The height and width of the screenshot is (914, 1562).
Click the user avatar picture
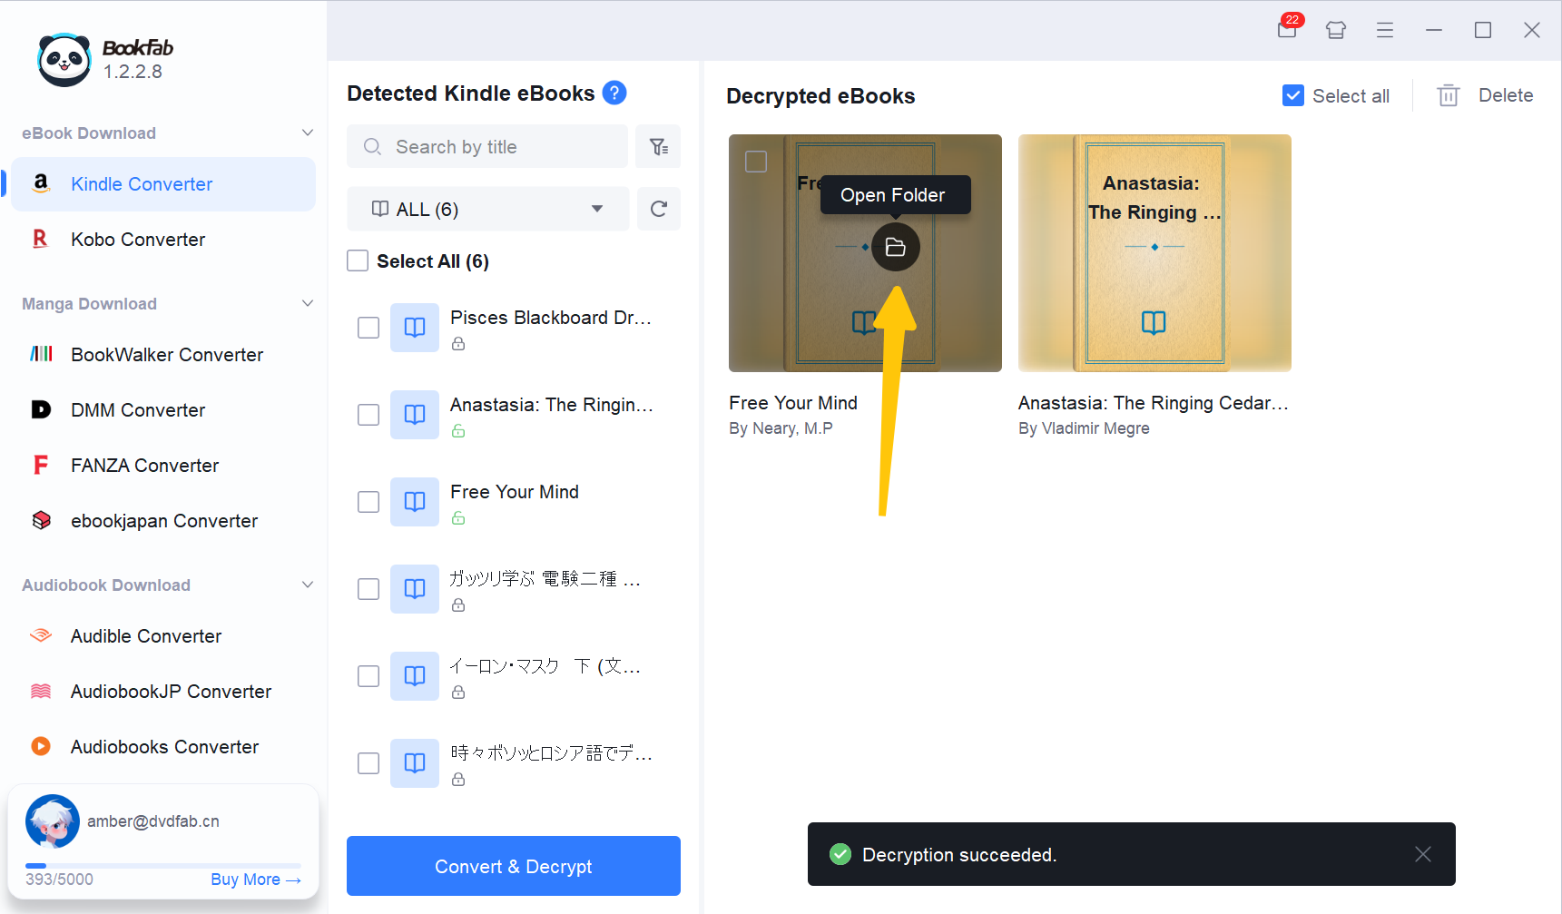[53, 821]
